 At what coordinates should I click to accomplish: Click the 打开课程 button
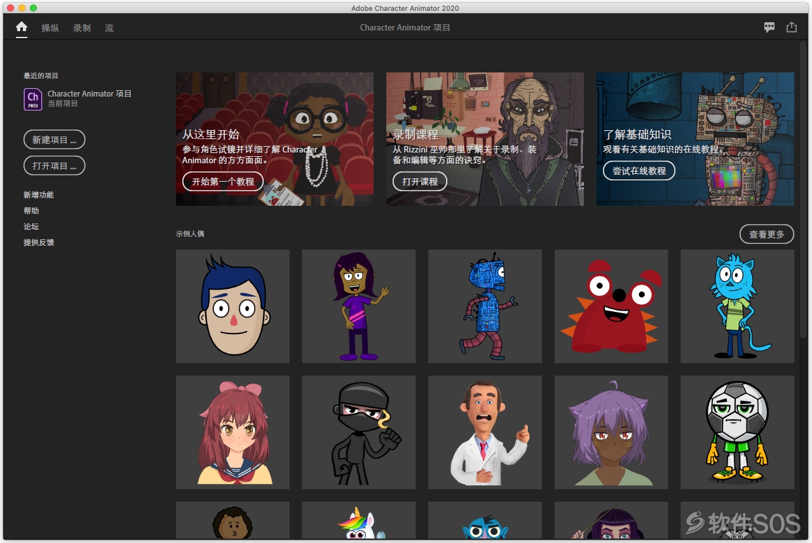(420, 182)
